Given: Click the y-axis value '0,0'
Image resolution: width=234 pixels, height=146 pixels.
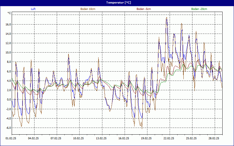Looking at the screenshot, I should (9, 100).
